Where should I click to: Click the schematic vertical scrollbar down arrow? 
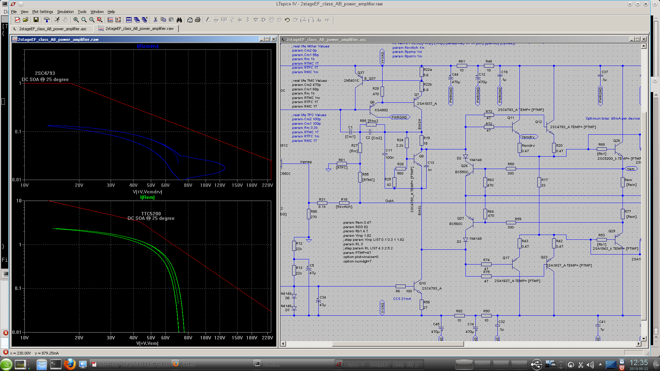(644, 338)
